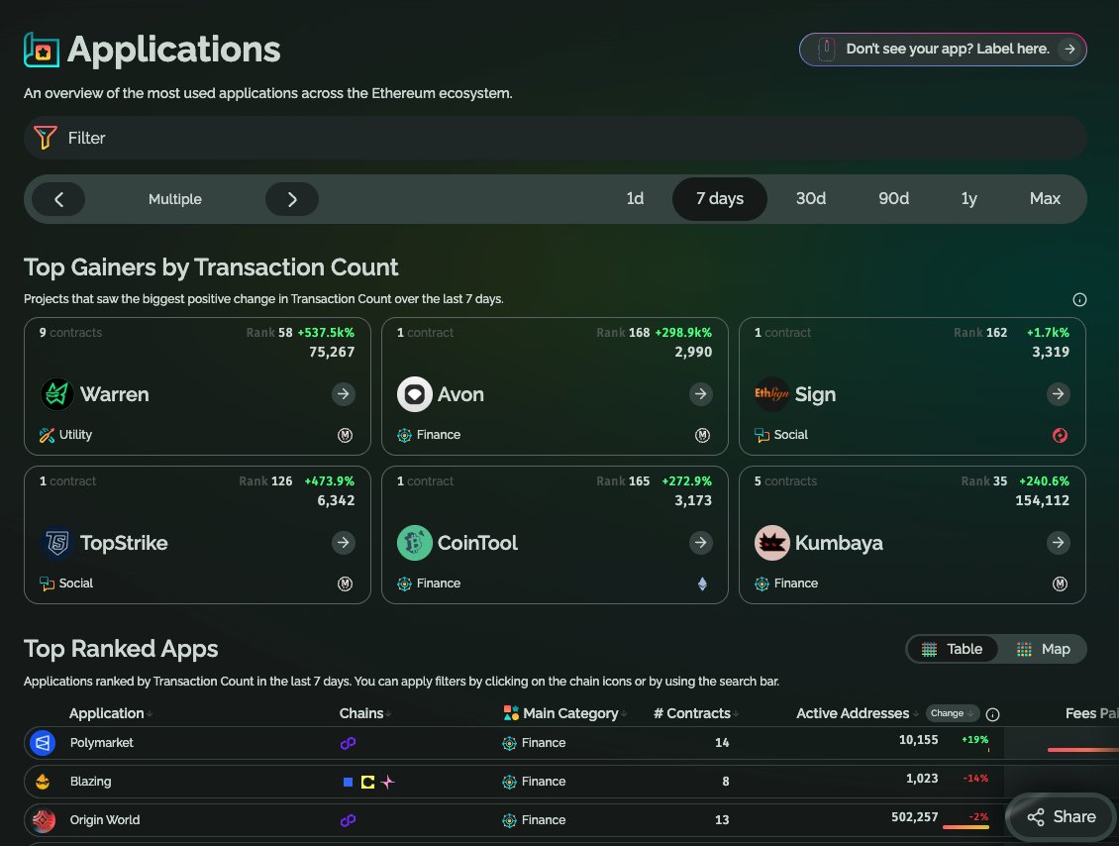Open Kumbaya details via its arrow button
The width and height of the screenshot is (1119, 846).
tap(1059, 543)
